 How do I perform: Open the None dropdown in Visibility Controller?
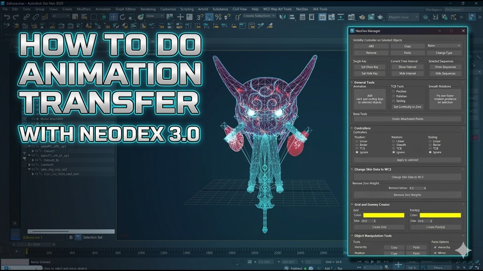[444, 46]
